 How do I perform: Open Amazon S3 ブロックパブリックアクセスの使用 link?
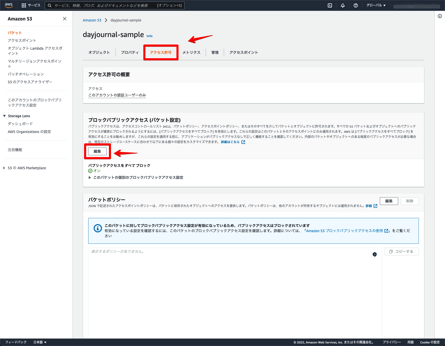[x=344, y=231]
